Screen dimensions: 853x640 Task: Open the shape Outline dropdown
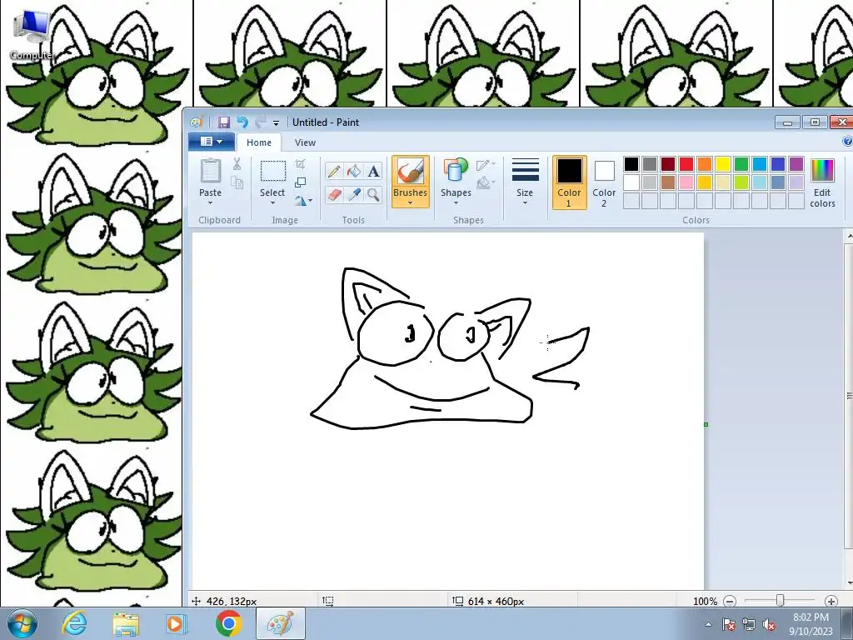coord(486,164)
